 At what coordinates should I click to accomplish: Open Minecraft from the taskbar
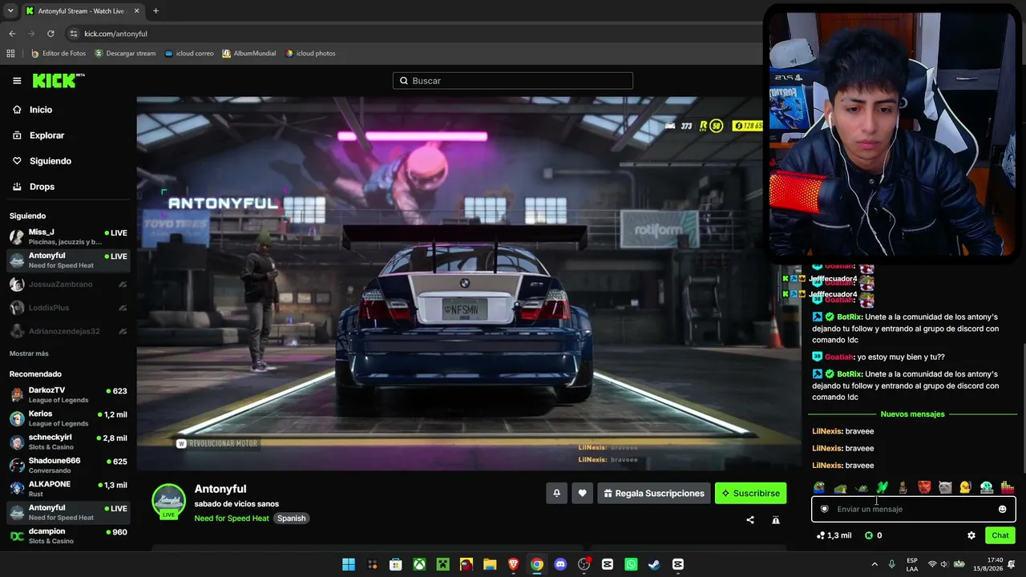(x=442, y=564)
